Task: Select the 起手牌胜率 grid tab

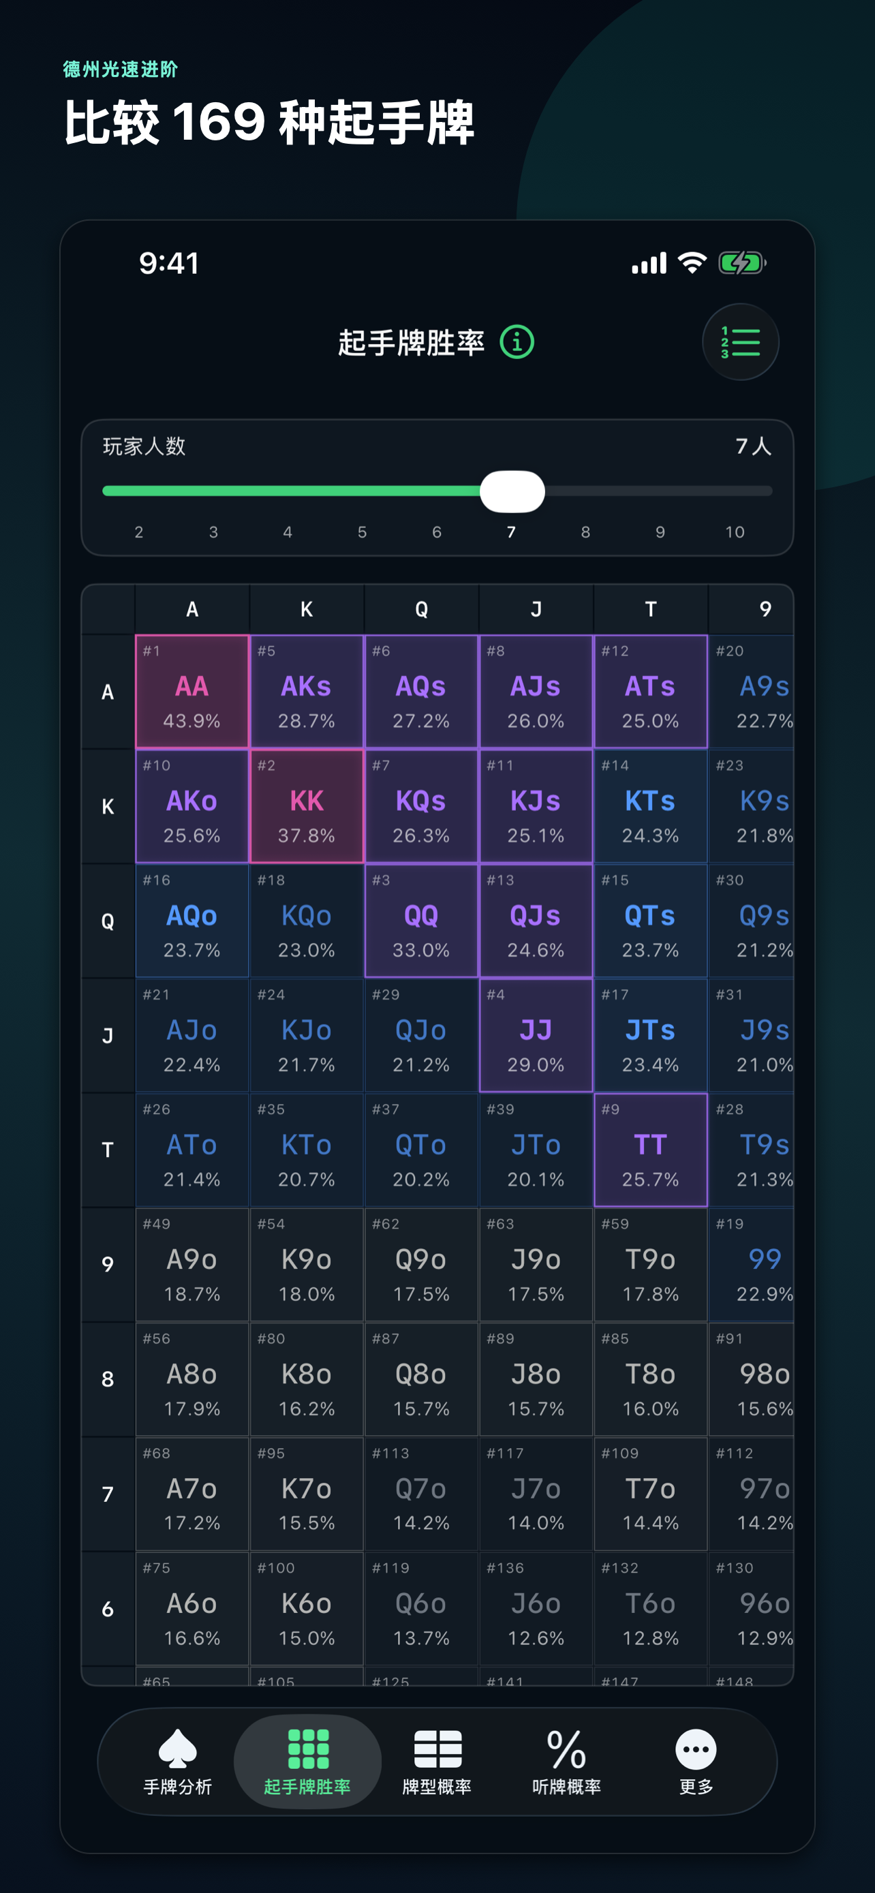Action: pos(307,1761)
